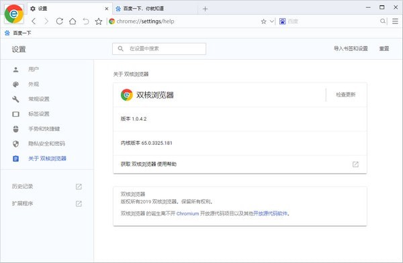Click the 用户 person icon
403x263 pixels.
point(15,69)
